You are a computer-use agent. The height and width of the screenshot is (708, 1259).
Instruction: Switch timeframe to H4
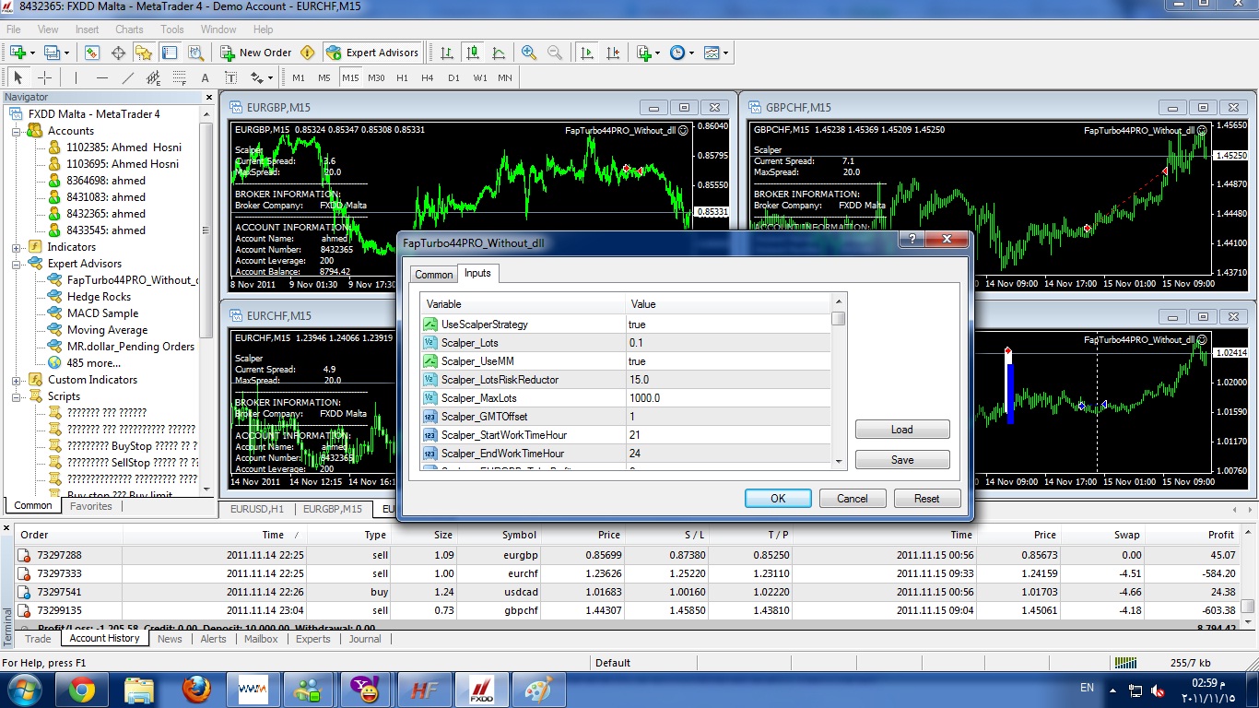tap(428, 77)
